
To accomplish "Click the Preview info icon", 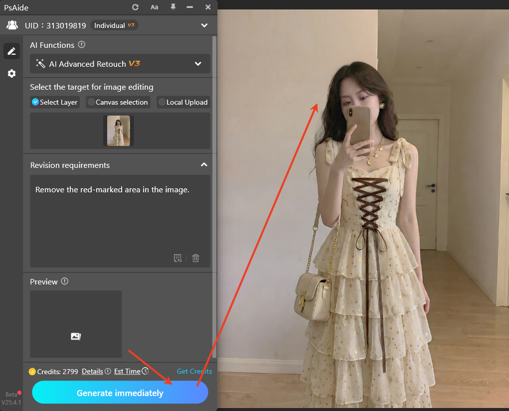I will point(65,281).
